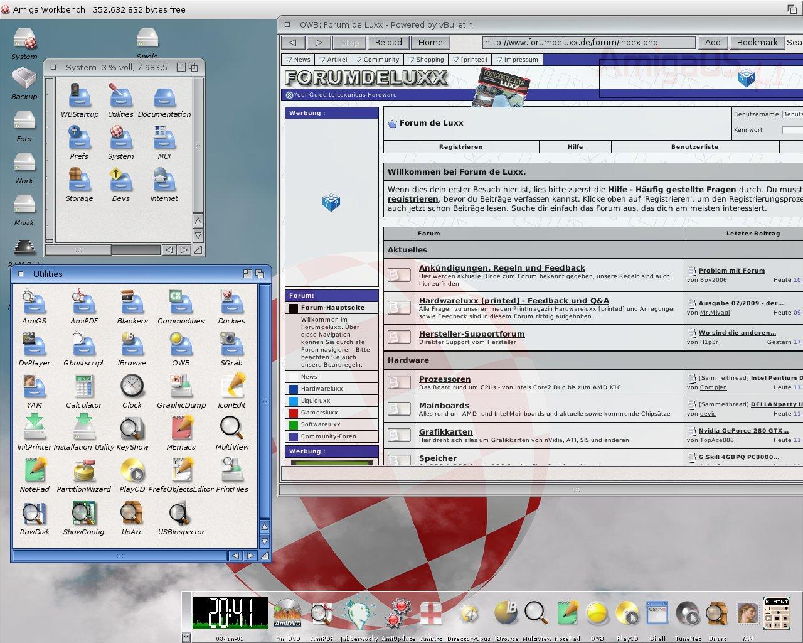Select Gamersluxx in forum sidebar
The image size is (803, 643).
[x=332, y=413]
